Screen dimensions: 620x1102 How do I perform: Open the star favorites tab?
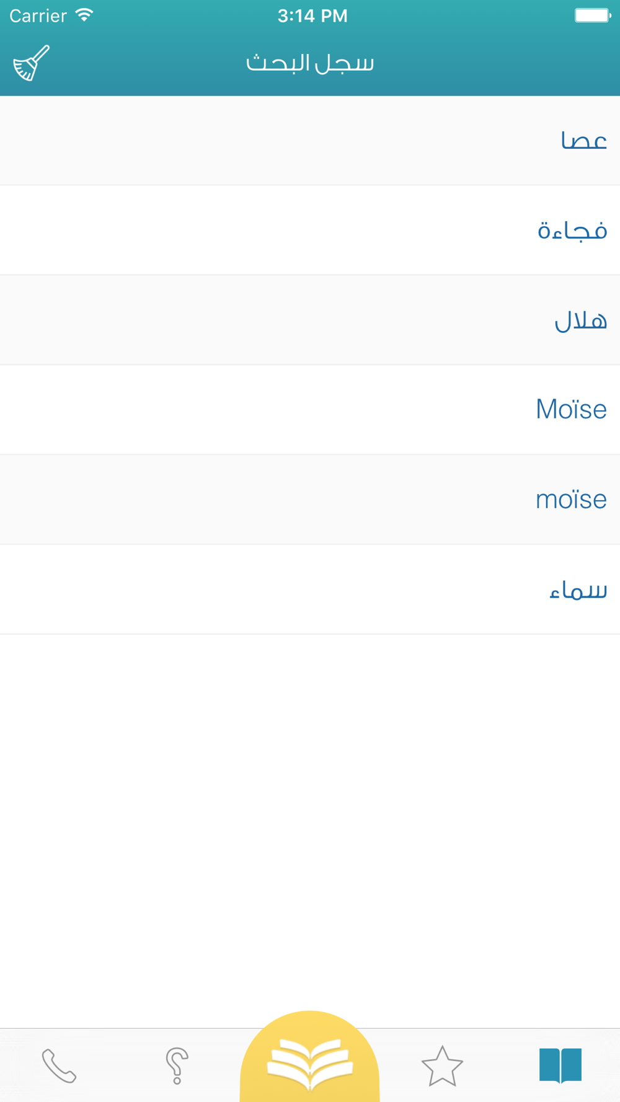click(x=442, y=1066)
